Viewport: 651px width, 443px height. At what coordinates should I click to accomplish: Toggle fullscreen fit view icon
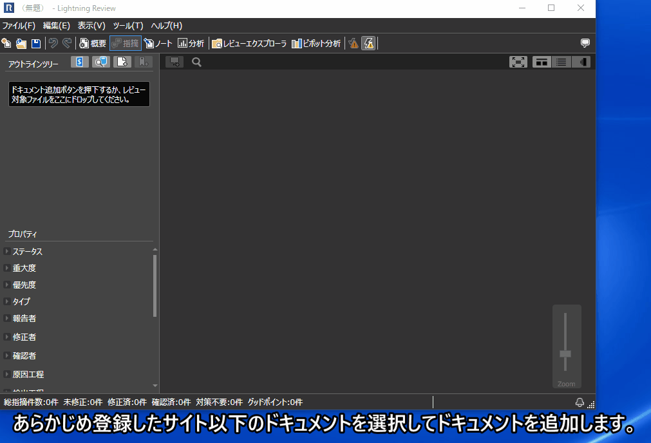click(518, 62)
